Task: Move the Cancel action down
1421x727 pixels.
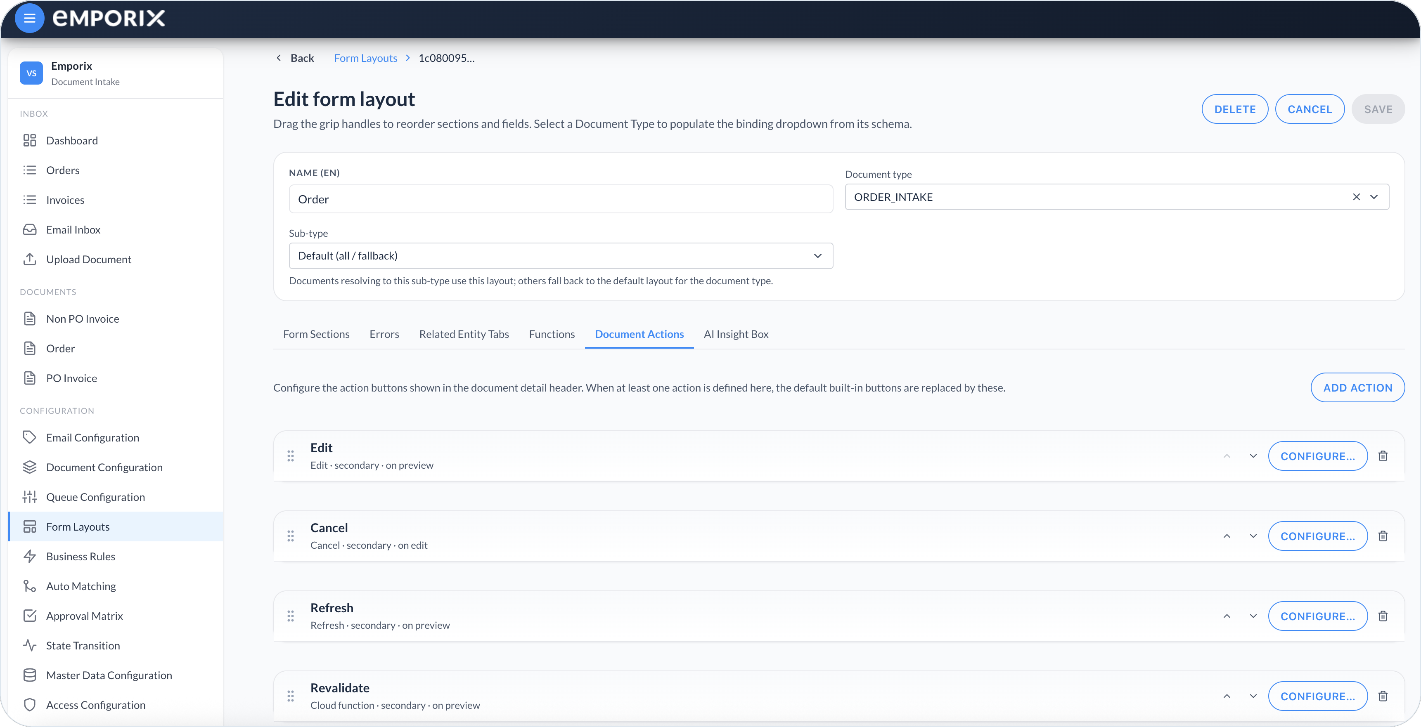Action: click(x=1253, y=536)
